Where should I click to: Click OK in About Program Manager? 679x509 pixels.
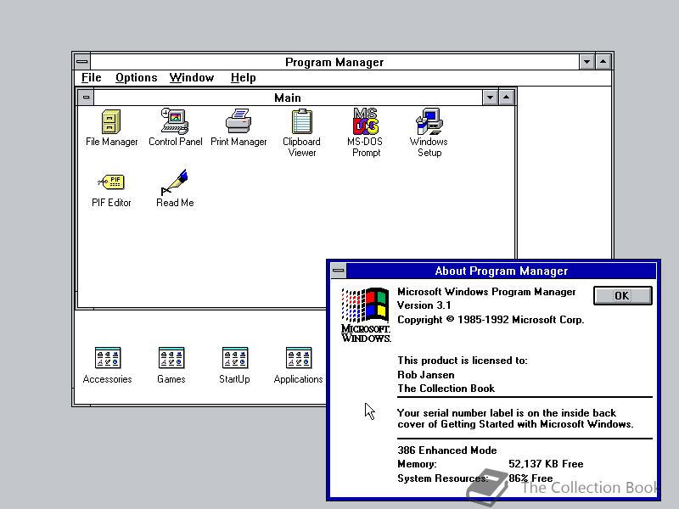click(x=622, y=295)
